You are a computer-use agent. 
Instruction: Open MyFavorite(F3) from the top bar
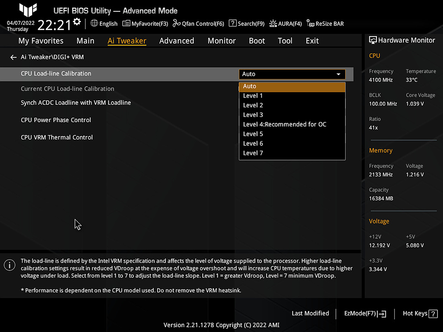coord(145,24)
